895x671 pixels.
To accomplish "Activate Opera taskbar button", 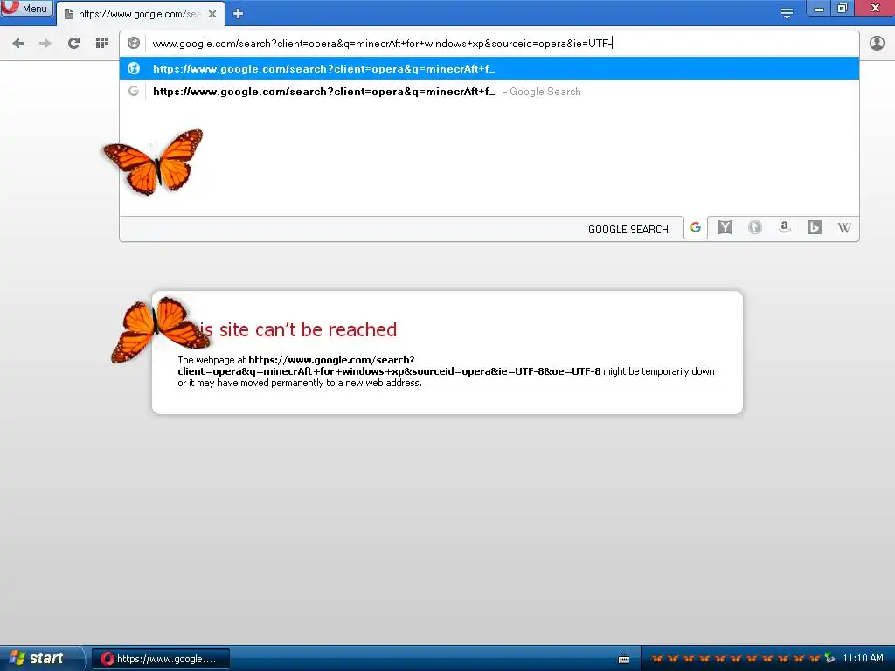I will pyautogui.click(x=161, y=659).
